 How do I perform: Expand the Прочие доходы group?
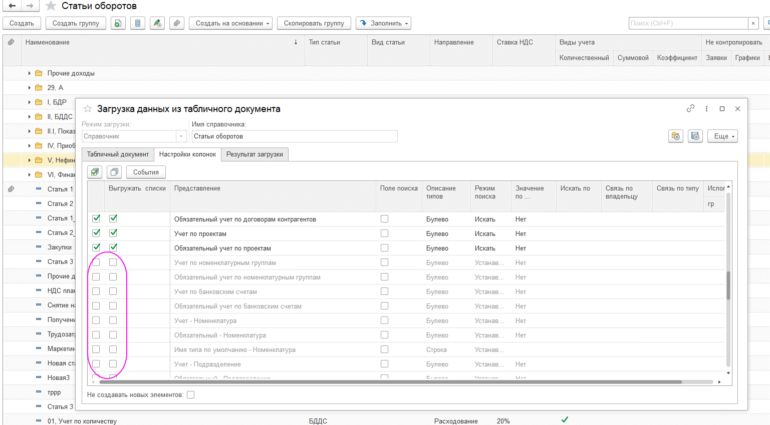coord(29,73)
